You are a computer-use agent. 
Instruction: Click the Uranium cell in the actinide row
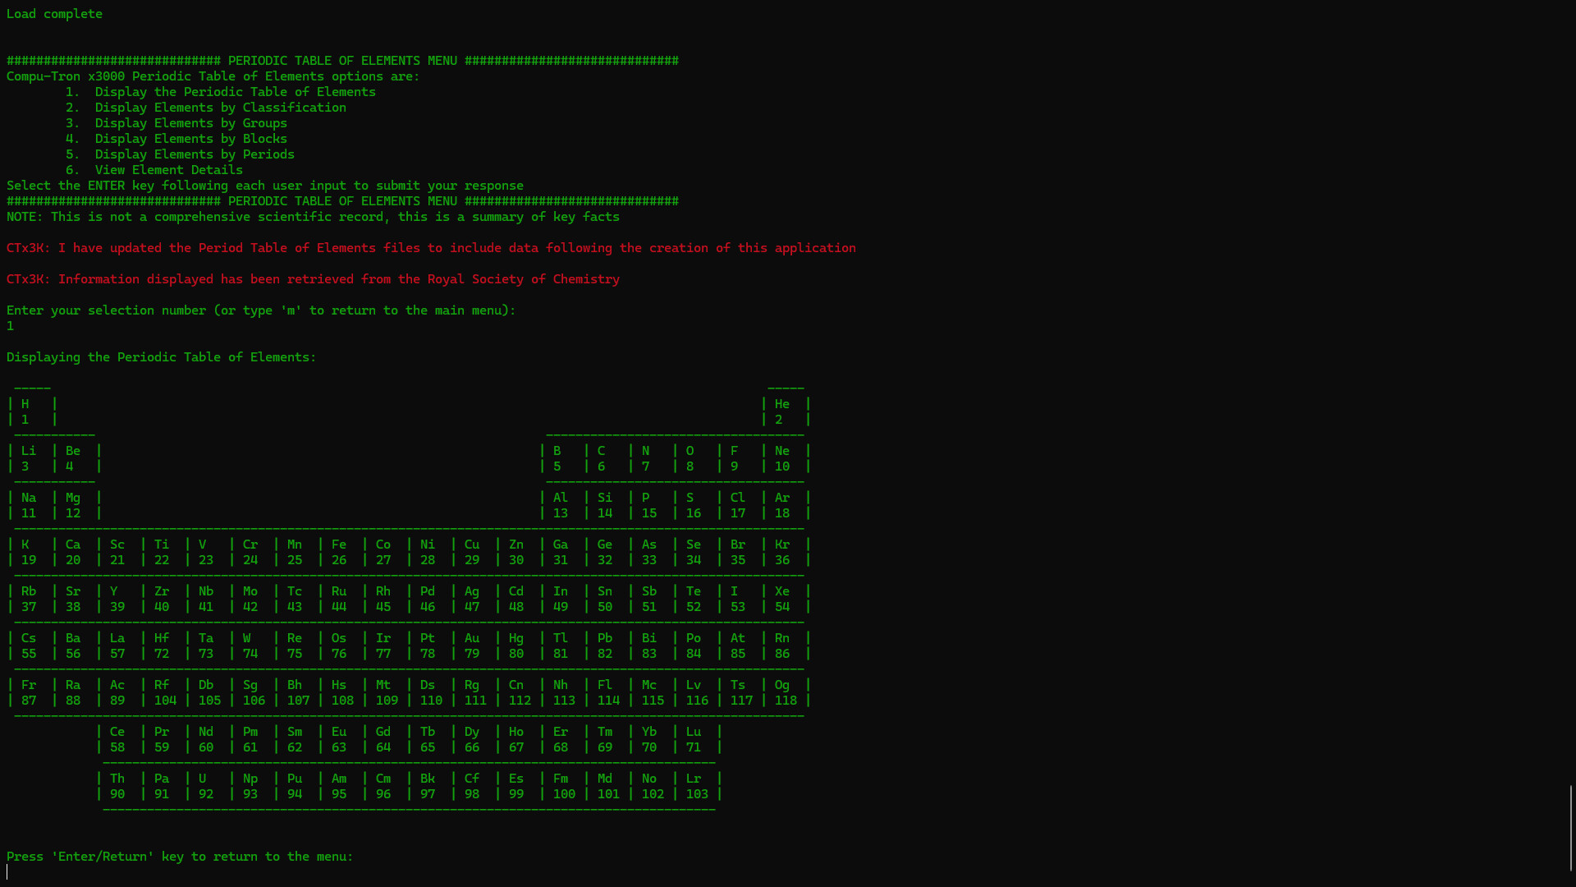[205, 786]
